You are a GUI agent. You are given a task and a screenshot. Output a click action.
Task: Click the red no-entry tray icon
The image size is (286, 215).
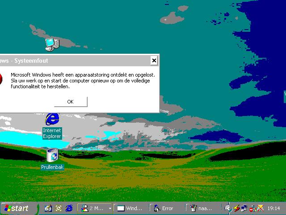pos(252,209)
